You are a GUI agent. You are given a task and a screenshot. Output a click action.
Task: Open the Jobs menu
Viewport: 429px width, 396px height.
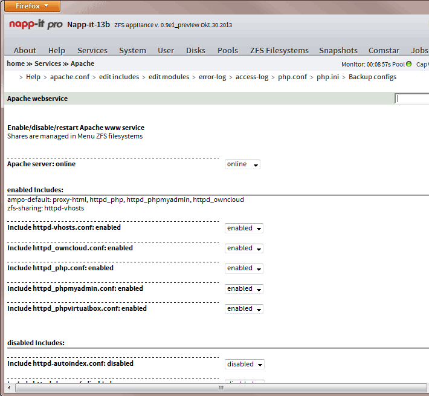tap(419, 51)
